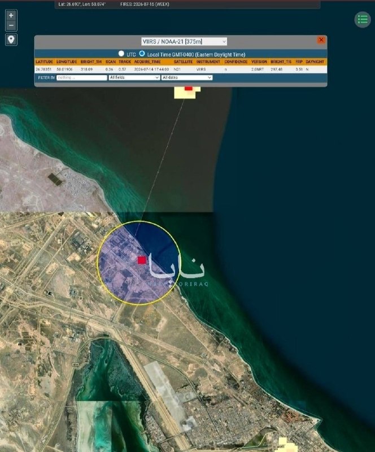Click the Filter By text input
This screenshot has height=452, width=375.
pos(82,77)
